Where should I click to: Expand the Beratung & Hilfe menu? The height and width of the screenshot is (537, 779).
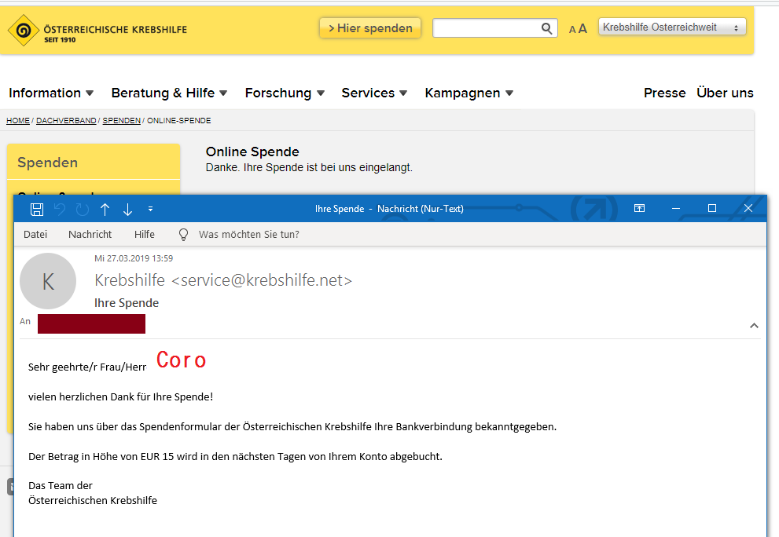[x=170, y=93]
